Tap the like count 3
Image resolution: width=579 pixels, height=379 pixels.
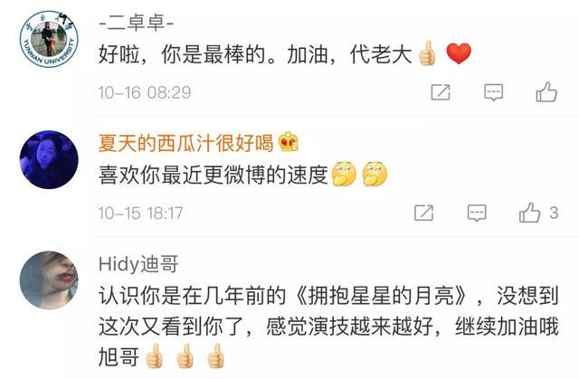click(x=554, y=213)
